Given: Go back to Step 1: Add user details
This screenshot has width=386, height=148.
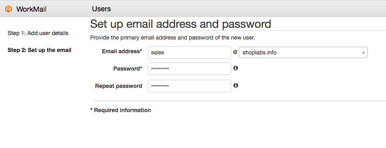Looking at the screenshot, I should 38,33.
